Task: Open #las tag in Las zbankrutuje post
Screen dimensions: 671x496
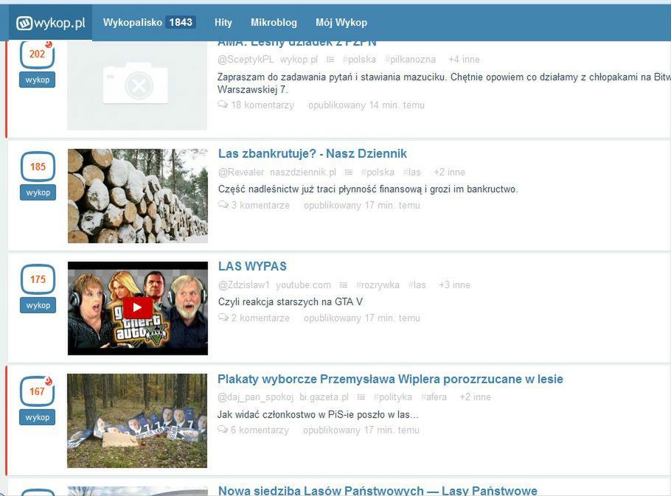Action: [x=411, y=172]
